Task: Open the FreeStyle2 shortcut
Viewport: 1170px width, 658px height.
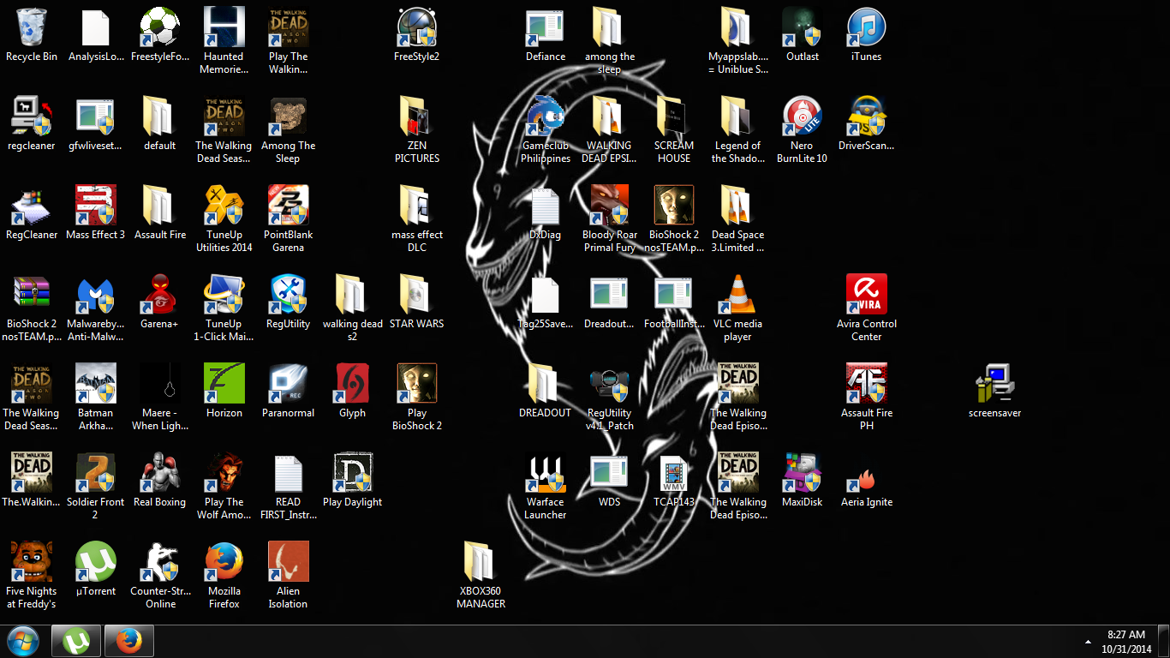Action: (417, 27)
